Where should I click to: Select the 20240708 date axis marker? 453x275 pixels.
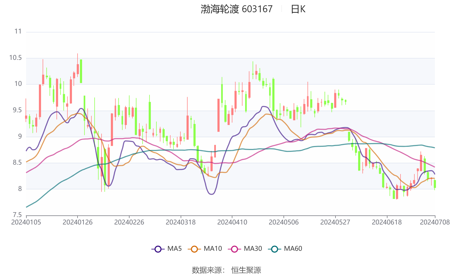[435, 222]
